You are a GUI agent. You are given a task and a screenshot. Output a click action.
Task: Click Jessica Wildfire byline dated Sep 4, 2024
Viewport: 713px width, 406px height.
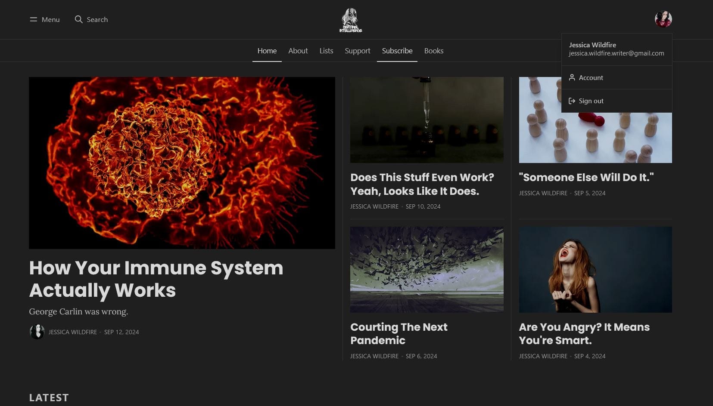pos(543,356)
